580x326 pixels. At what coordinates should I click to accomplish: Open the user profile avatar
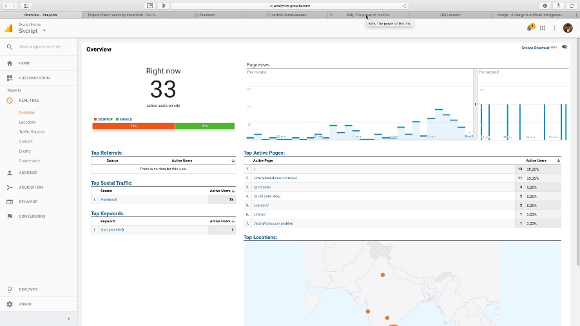[568, 28]
